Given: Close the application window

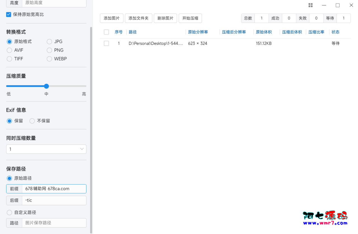Looking at the screenshot, I should point(351,5).
